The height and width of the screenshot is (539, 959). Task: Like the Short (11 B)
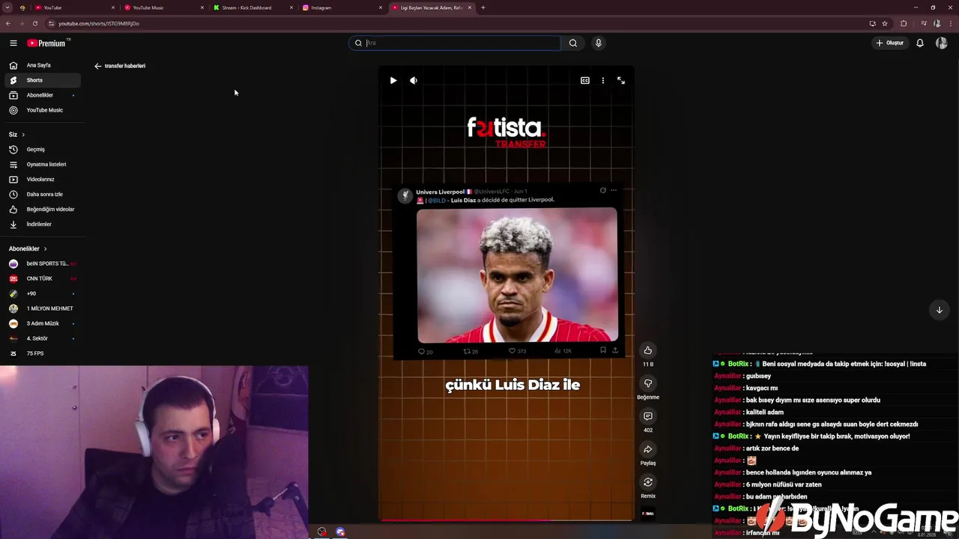pos(648,350)
